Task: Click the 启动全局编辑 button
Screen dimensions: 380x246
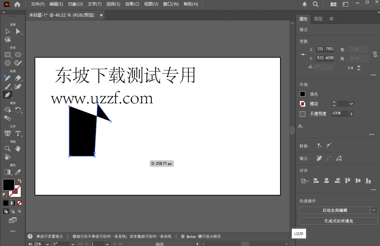Action: click(336, 210)
